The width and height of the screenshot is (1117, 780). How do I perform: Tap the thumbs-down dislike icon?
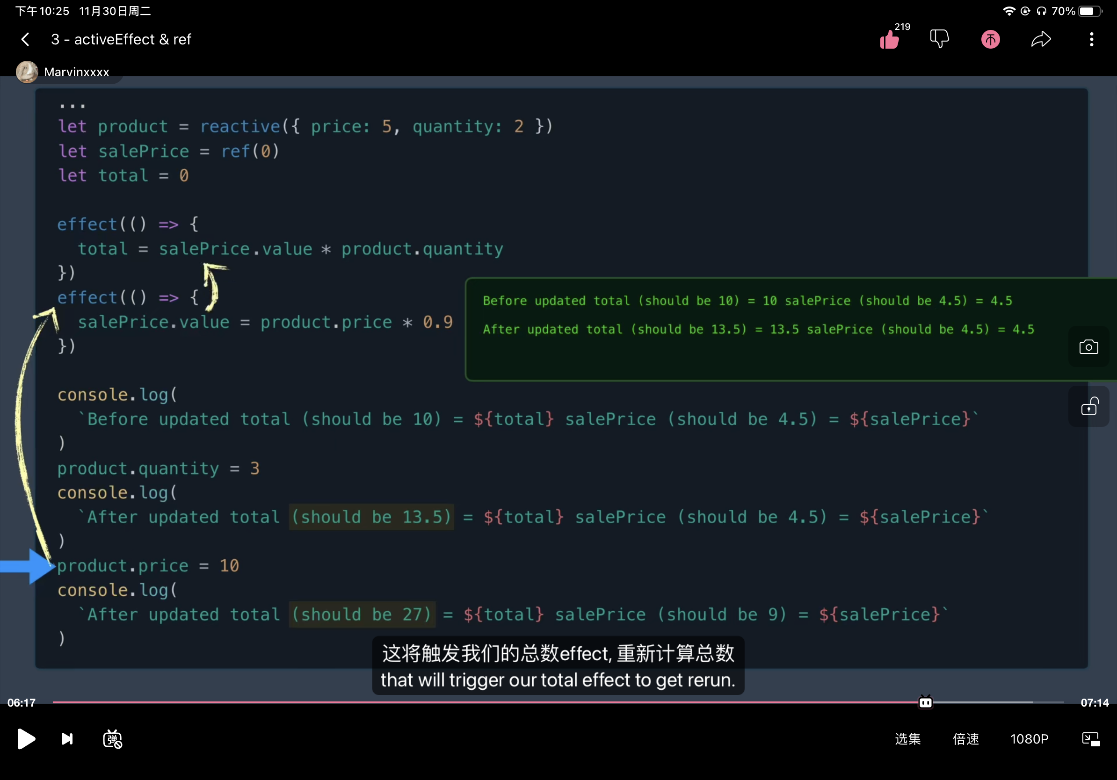[939, 39]
